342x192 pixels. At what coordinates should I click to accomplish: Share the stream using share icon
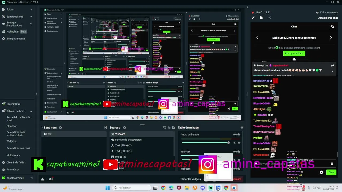(x=270, y=18)
